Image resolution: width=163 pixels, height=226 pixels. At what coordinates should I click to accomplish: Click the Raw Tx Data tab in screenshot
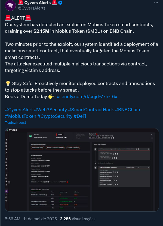46,189
